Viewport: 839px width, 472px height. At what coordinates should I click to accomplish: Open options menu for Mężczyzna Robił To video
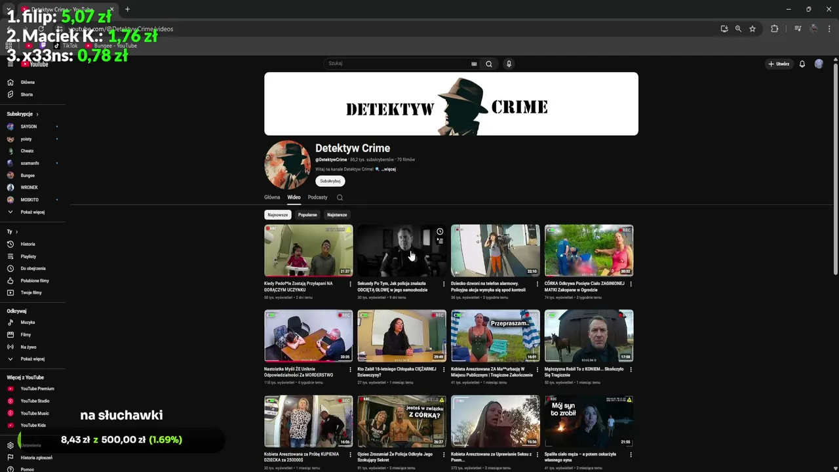(x=631, y=369)
